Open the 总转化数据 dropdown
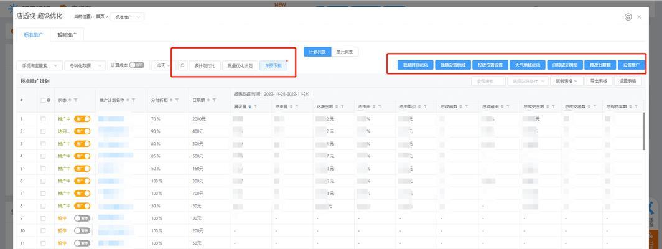This screenshot has height=249, width=662. coord(85,65)
